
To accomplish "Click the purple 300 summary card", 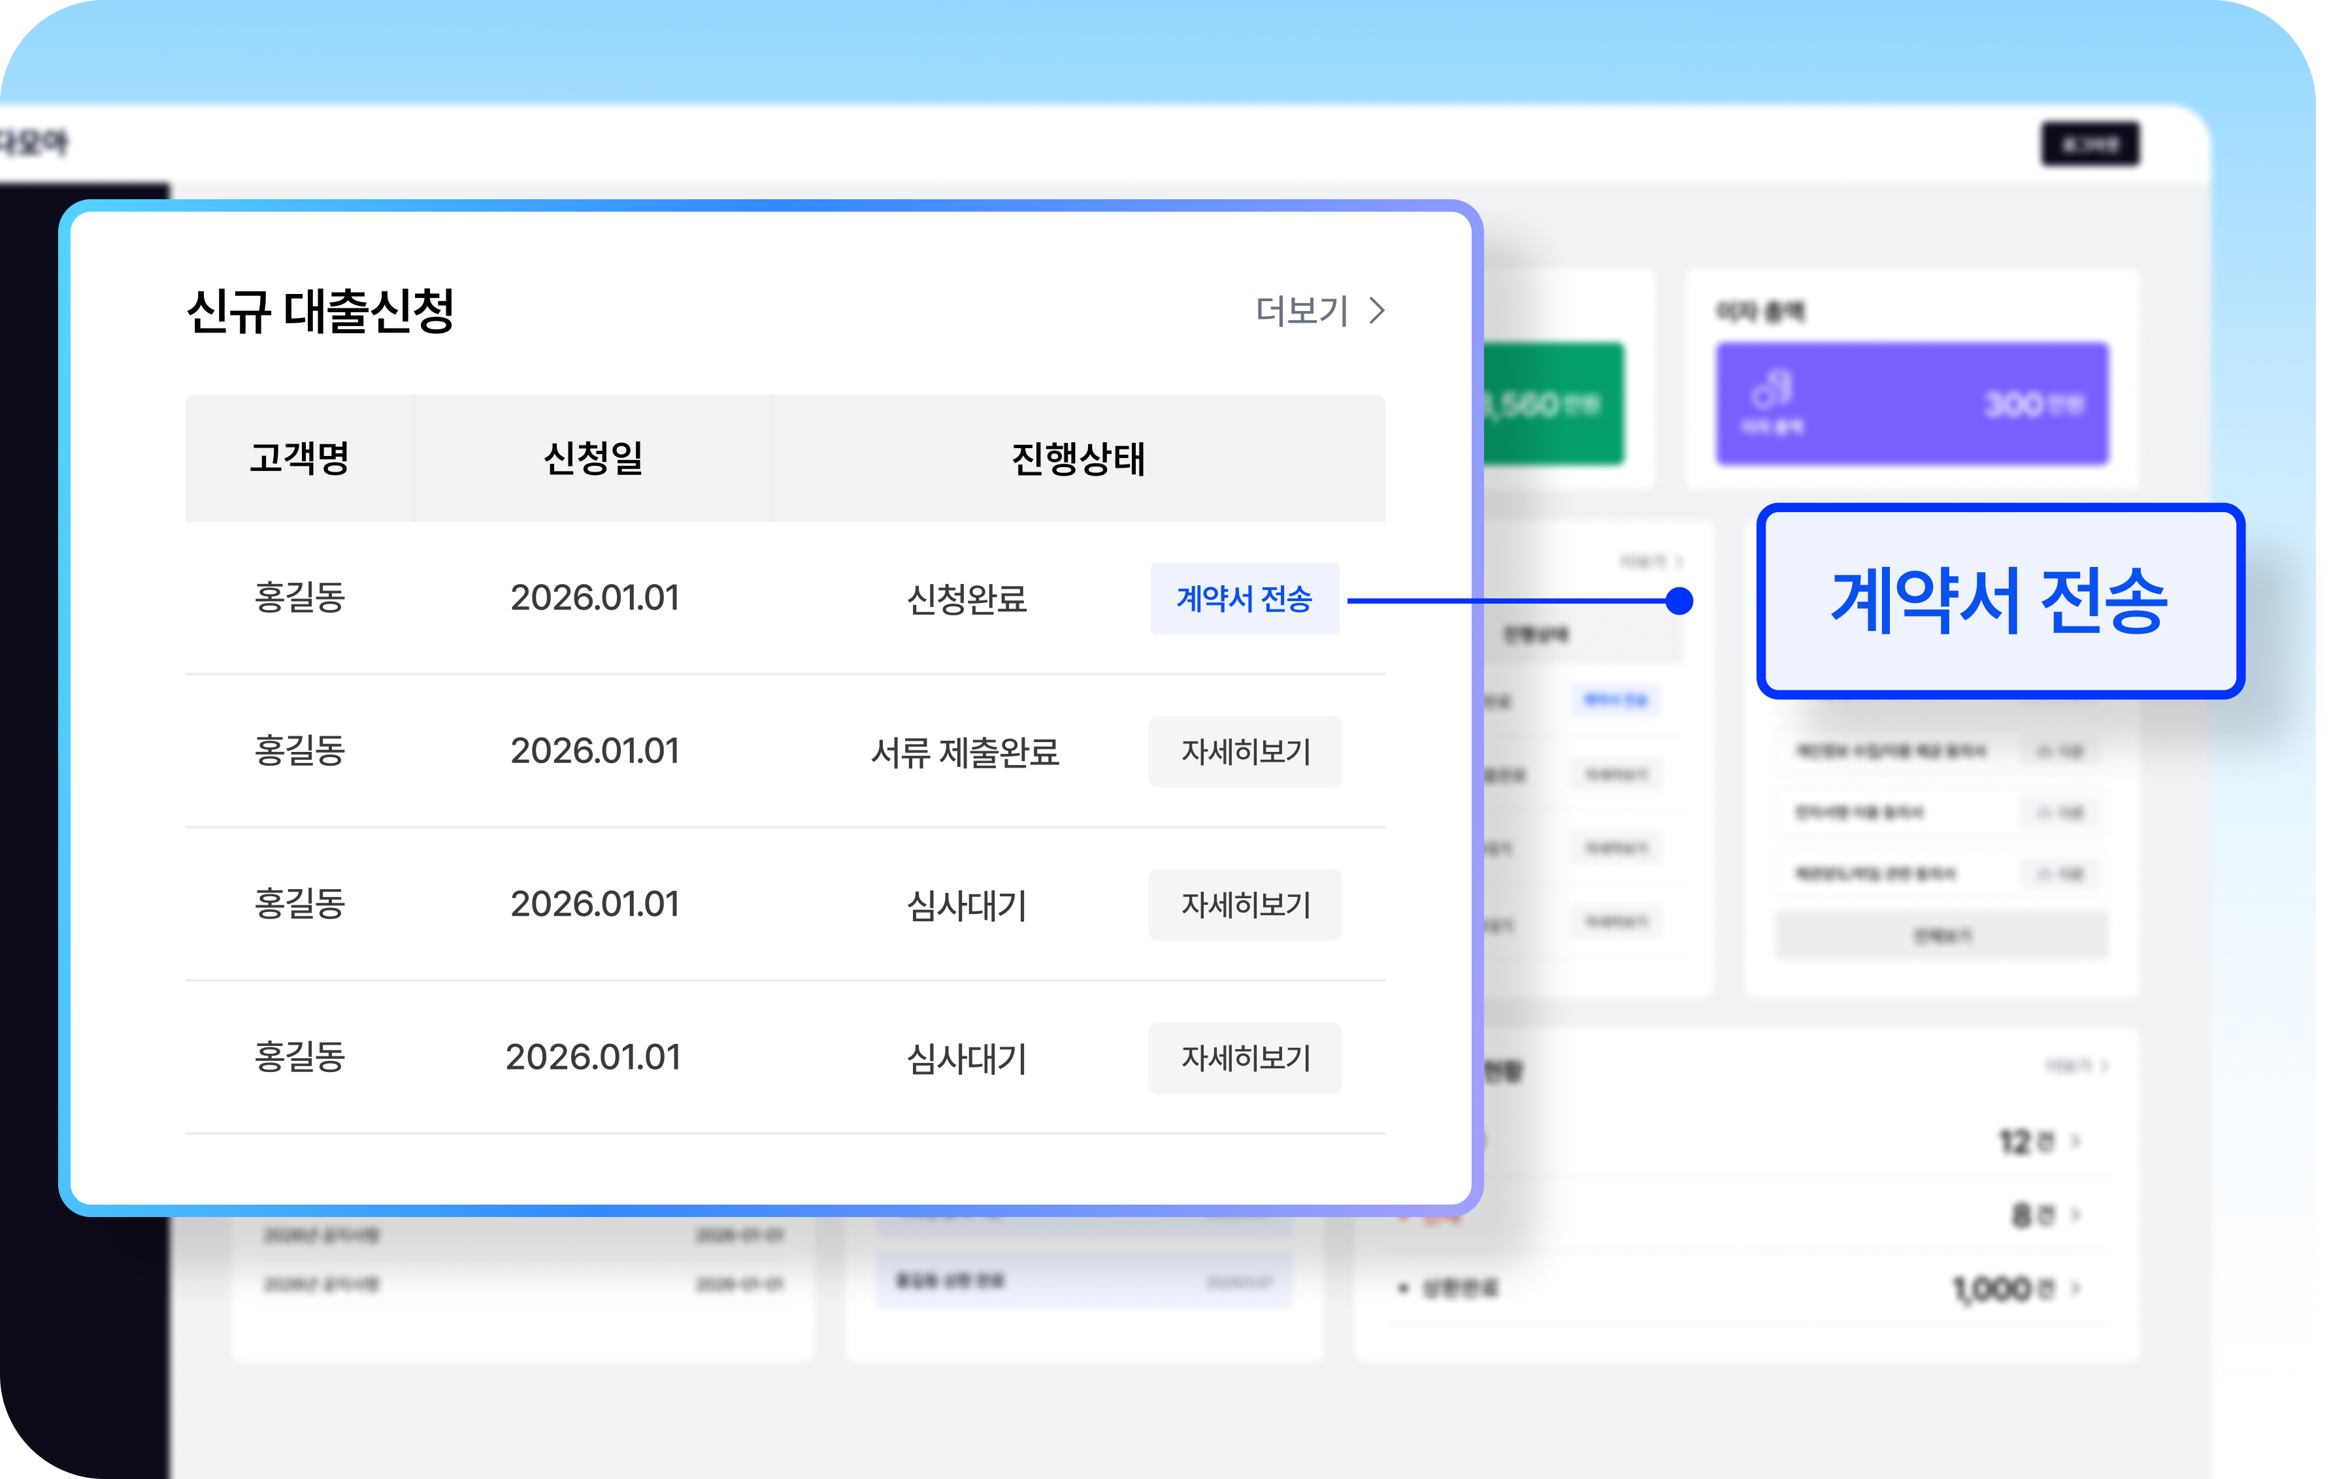I will 1911,403.
